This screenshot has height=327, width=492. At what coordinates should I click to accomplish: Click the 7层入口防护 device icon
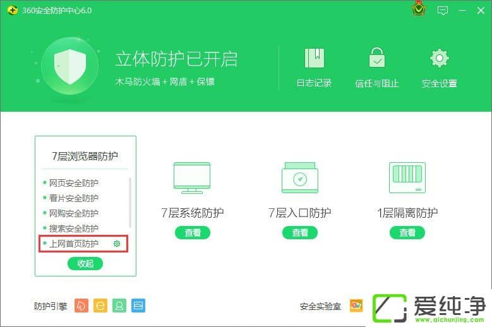(300, 177)
